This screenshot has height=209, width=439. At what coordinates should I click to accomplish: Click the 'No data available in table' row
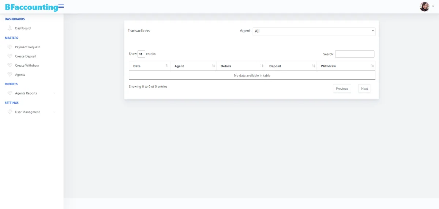252,75
